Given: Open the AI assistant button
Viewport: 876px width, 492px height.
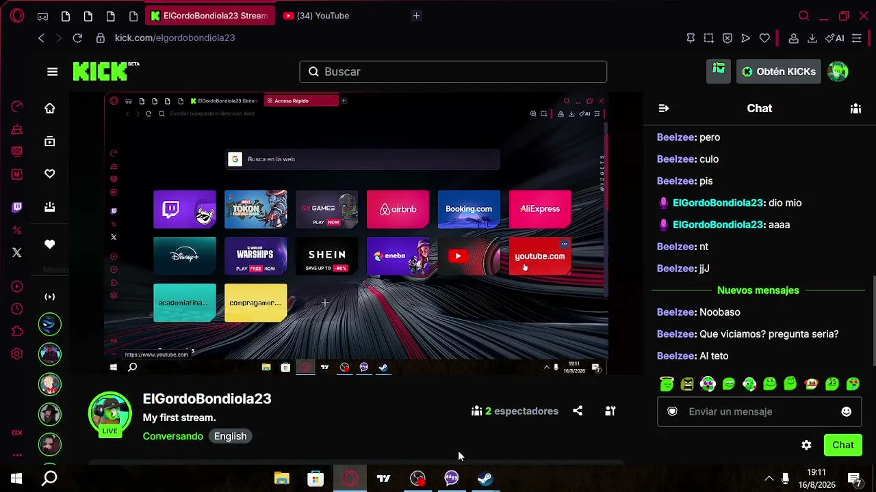Looking at the screenshot, I should click(x=835, y=38).
